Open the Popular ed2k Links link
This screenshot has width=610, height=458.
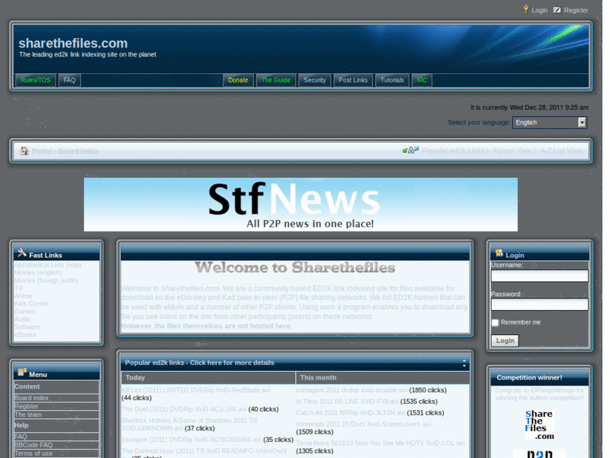[x=454, y=150]
